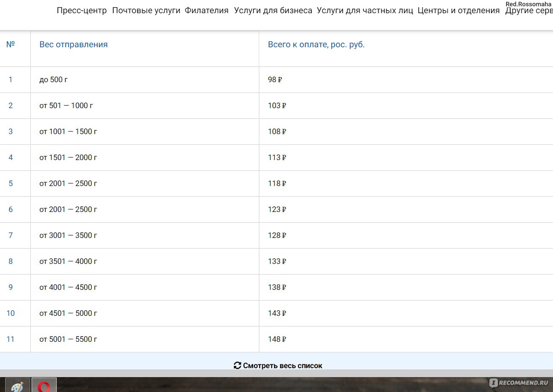Go to the Филателия menu item
Image resolution: width=553 pixels, height=392 pixels.
coord(207,11)
